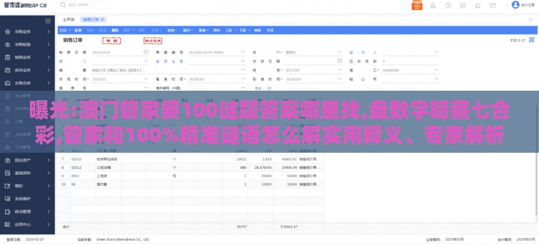The image size is (539, 244).
Task: Click the 上海港 cell in row 9
Action: [x=108, y=176]
